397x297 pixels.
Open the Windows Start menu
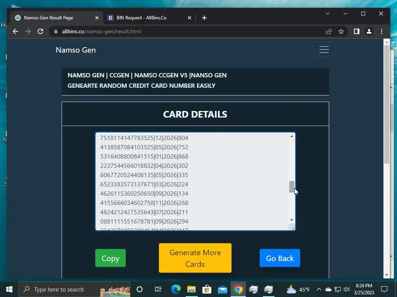pos(9,289)
